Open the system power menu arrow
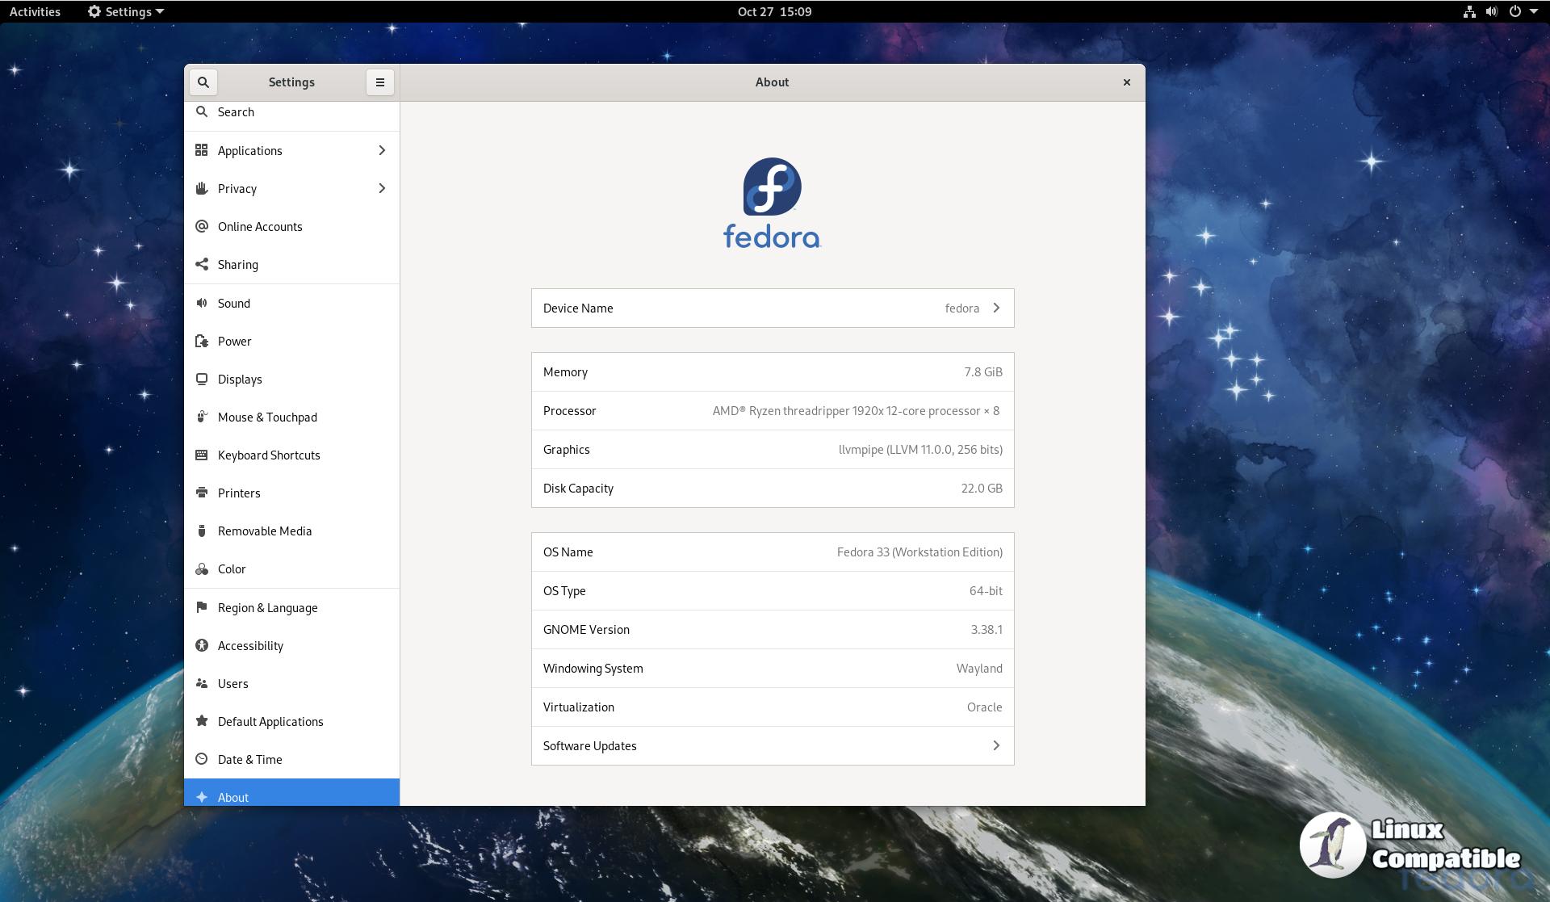Screen dimensions: 1550x902 [x=1534, y=11]
